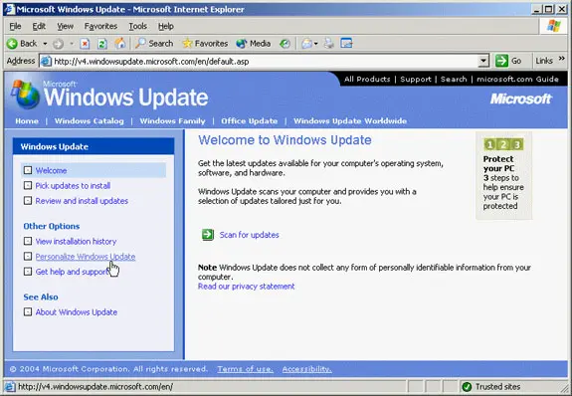Screen dimensions: 572x396
Task: Open the Help menu
Action: (165, 26)
